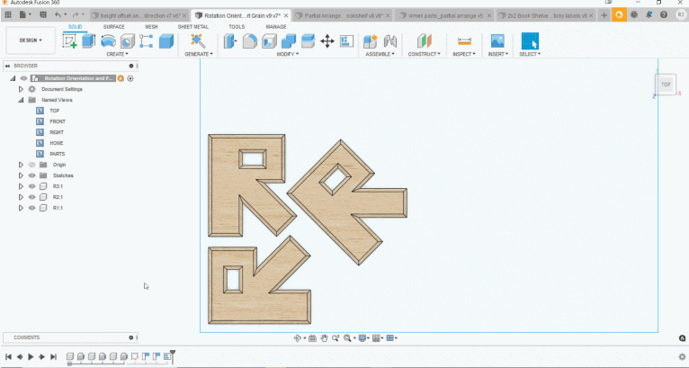The width and height of the screenshot is (689, 368).
Task: Select the PARTS named view
Action: [57, 154]
